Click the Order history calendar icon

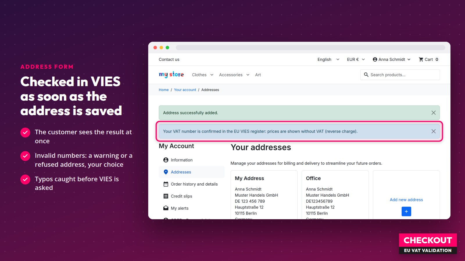166,184
